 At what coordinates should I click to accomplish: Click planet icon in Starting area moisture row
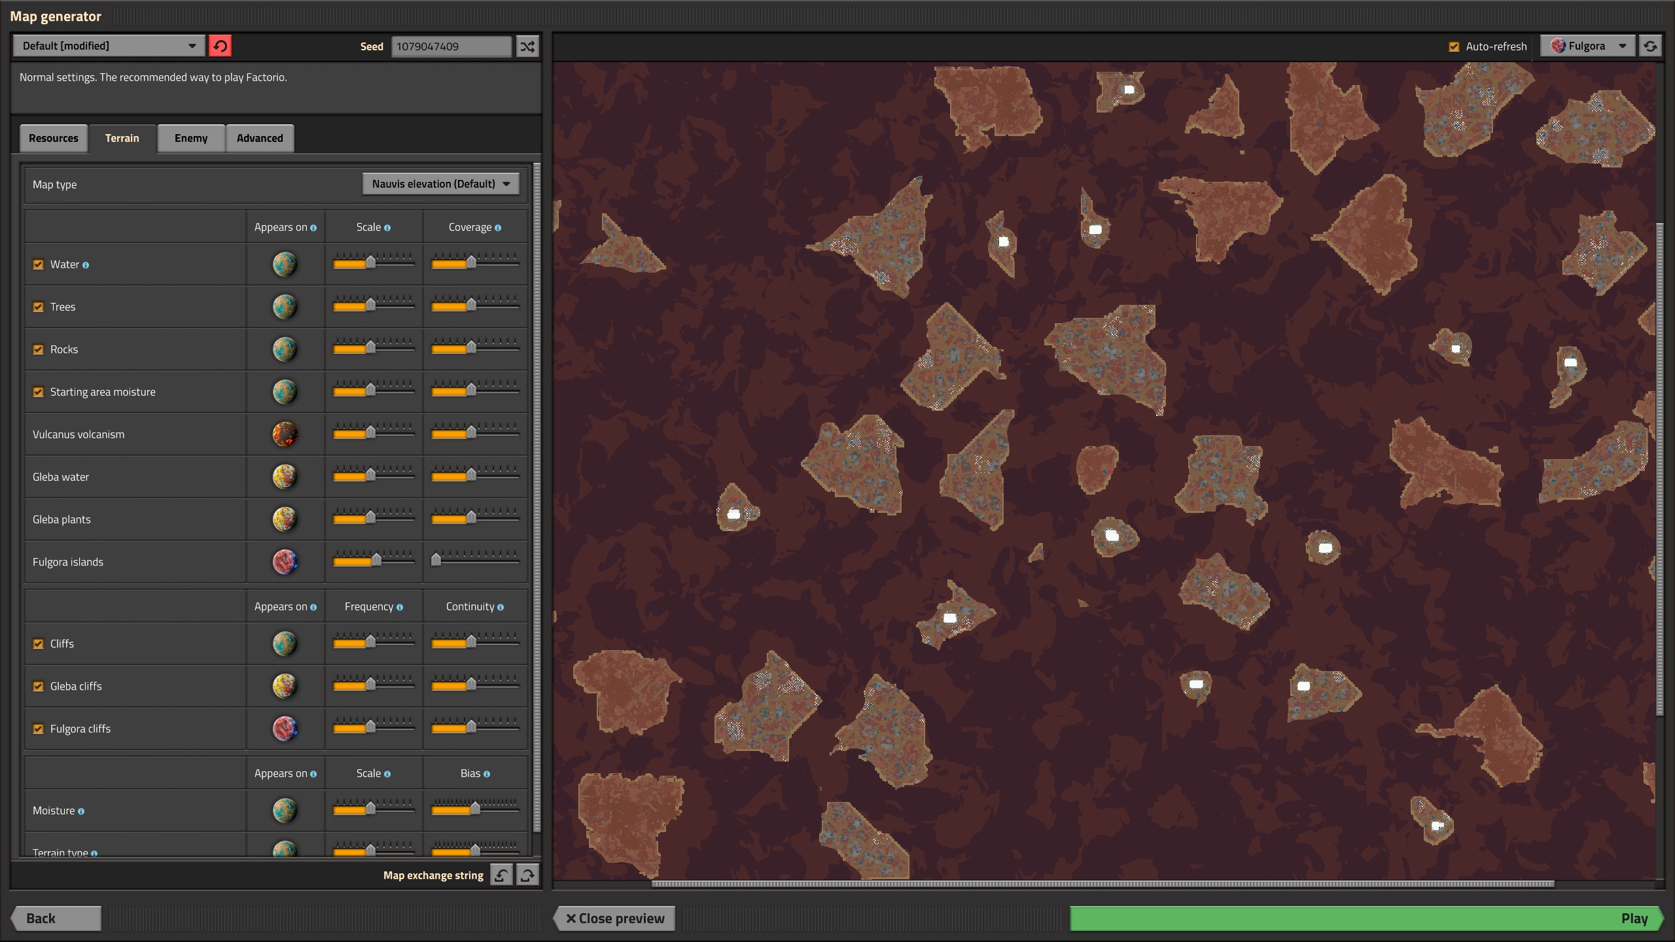click(285, 392)
